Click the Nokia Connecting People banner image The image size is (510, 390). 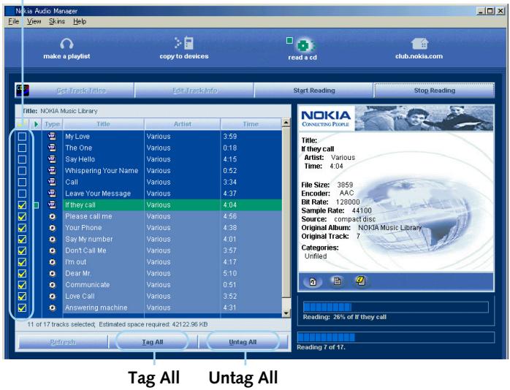[396, 118]
